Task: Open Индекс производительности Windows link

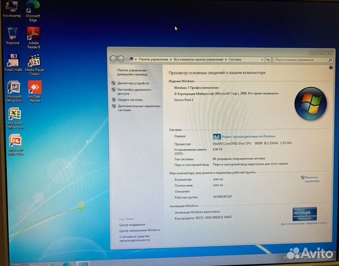Action: (x=249, y=136)
